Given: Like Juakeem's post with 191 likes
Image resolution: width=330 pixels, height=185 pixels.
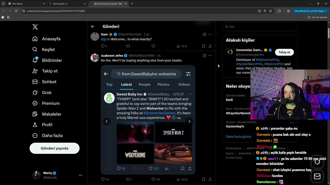Looking at the screenshot, I should (155, 179).
